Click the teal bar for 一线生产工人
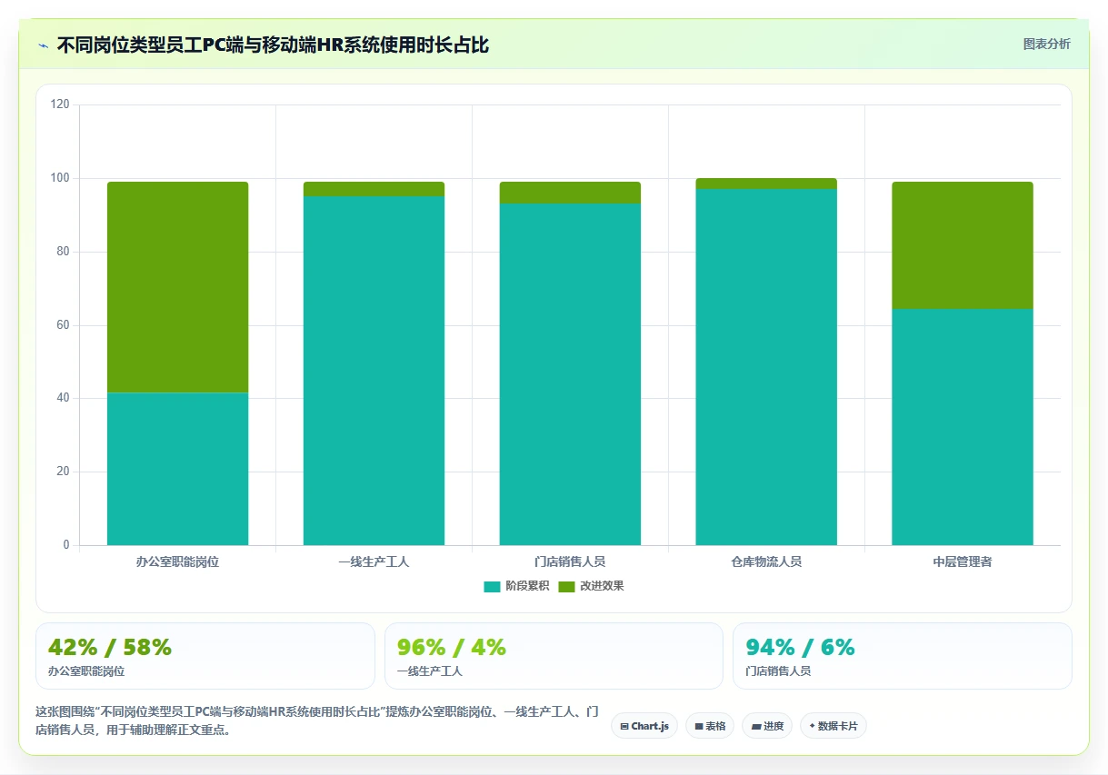Screen dimensions: 1108x775 (374, 371)
